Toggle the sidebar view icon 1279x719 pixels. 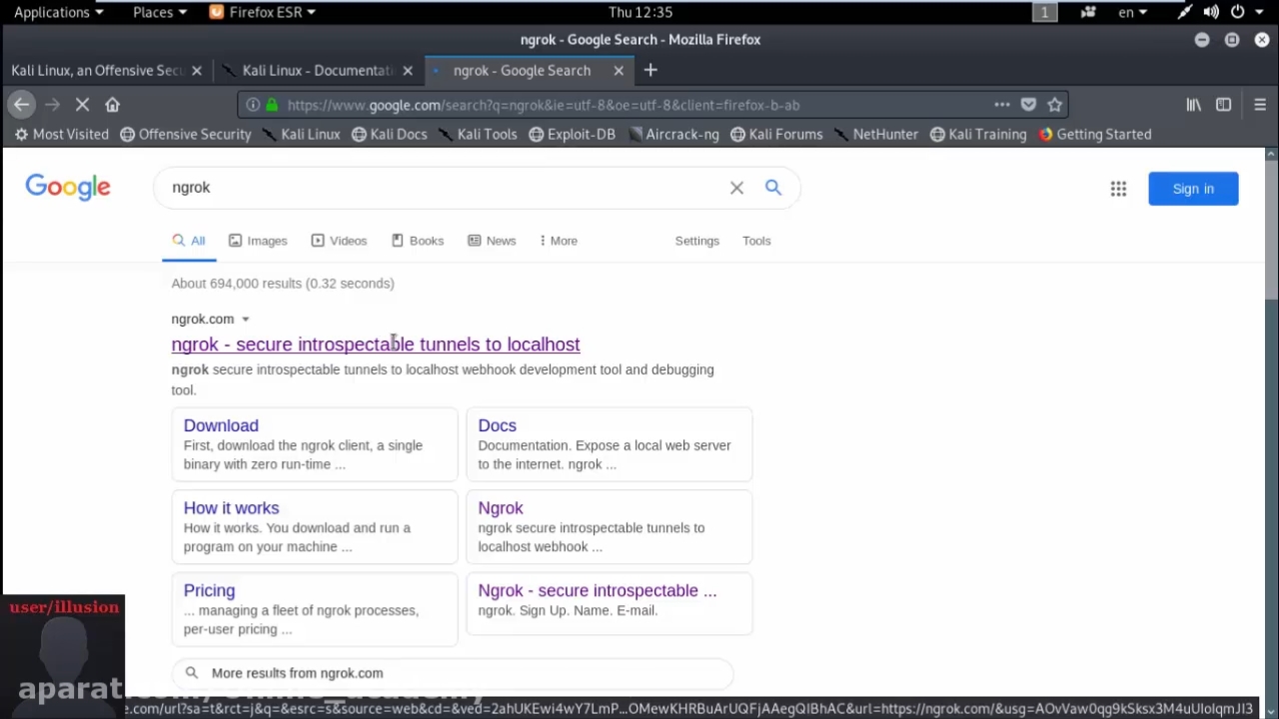tap(1223, 105)
